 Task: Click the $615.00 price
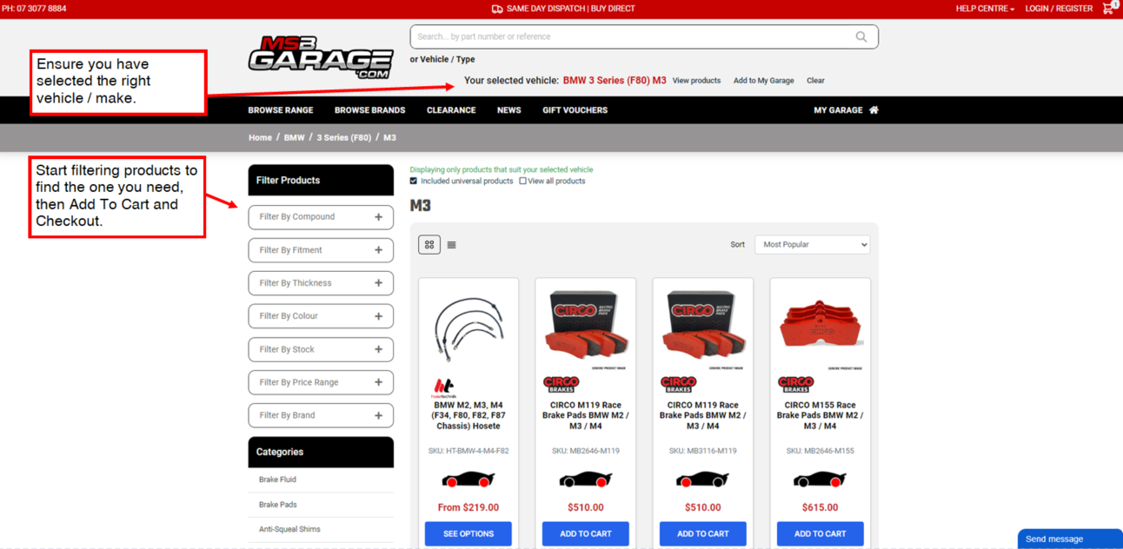(820, 507)
